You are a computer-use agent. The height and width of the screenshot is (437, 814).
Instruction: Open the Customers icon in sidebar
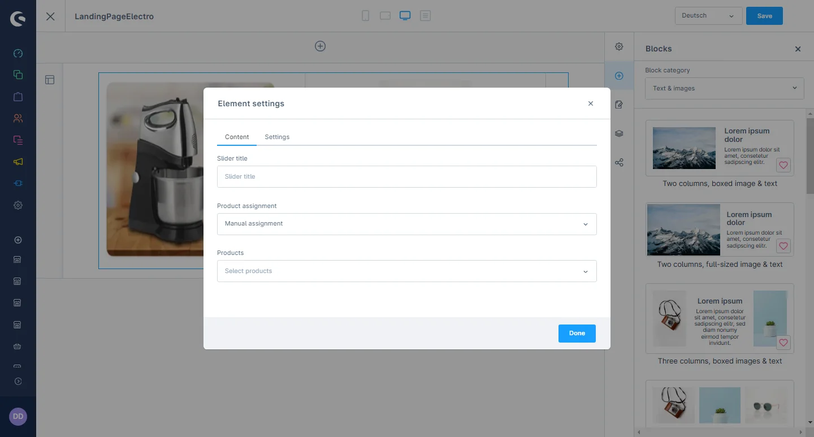coord(18,118)
